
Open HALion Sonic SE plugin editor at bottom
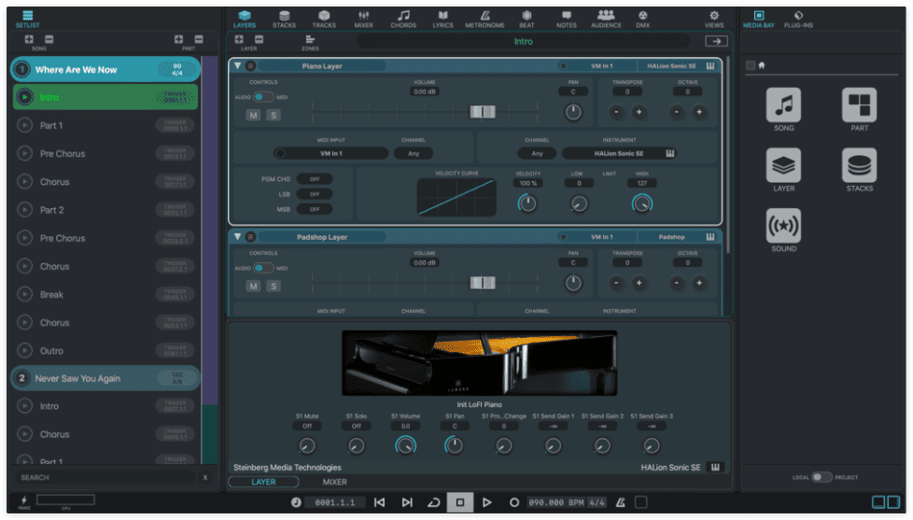point(715,467)
